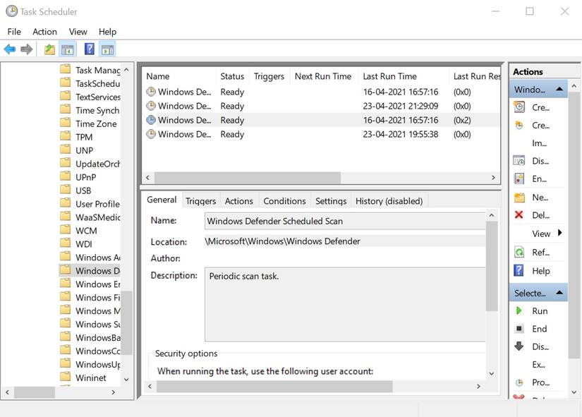Click task list horizontal scrollbar thumb
The image size is (582, 417).
pos(248,178)
